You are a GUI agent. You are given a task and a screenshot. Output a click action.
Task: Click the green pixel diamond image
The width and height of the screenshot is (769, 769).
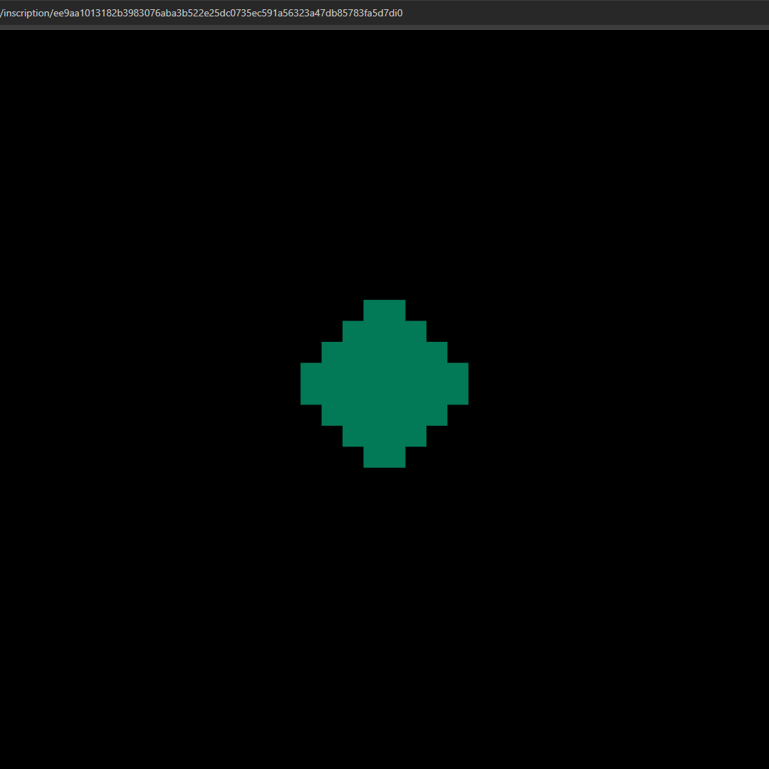click(384, 384)
